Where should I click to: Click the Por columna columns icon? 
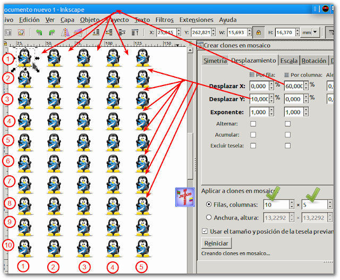286,75
